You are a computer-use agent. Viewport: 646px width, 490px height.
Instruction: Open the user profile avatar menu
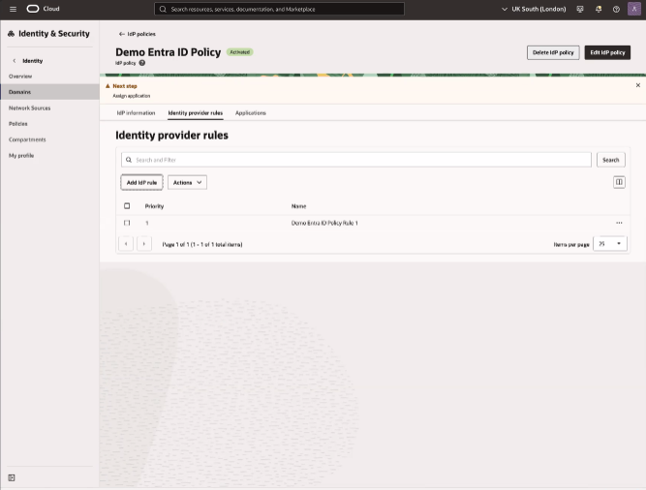click(x=634, y=9)
